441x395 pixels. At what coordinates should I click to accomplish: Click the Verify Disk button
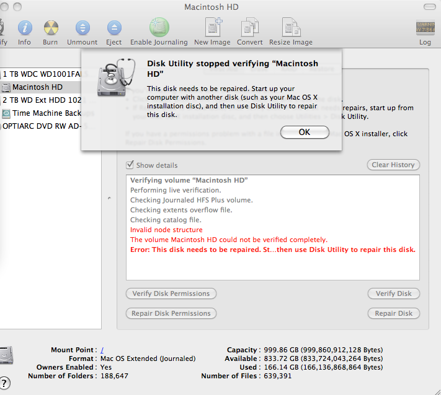[x=393, y=293]
